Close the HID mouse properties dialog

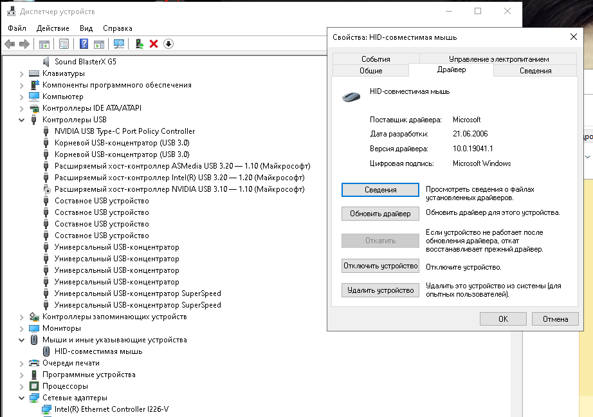573,37
